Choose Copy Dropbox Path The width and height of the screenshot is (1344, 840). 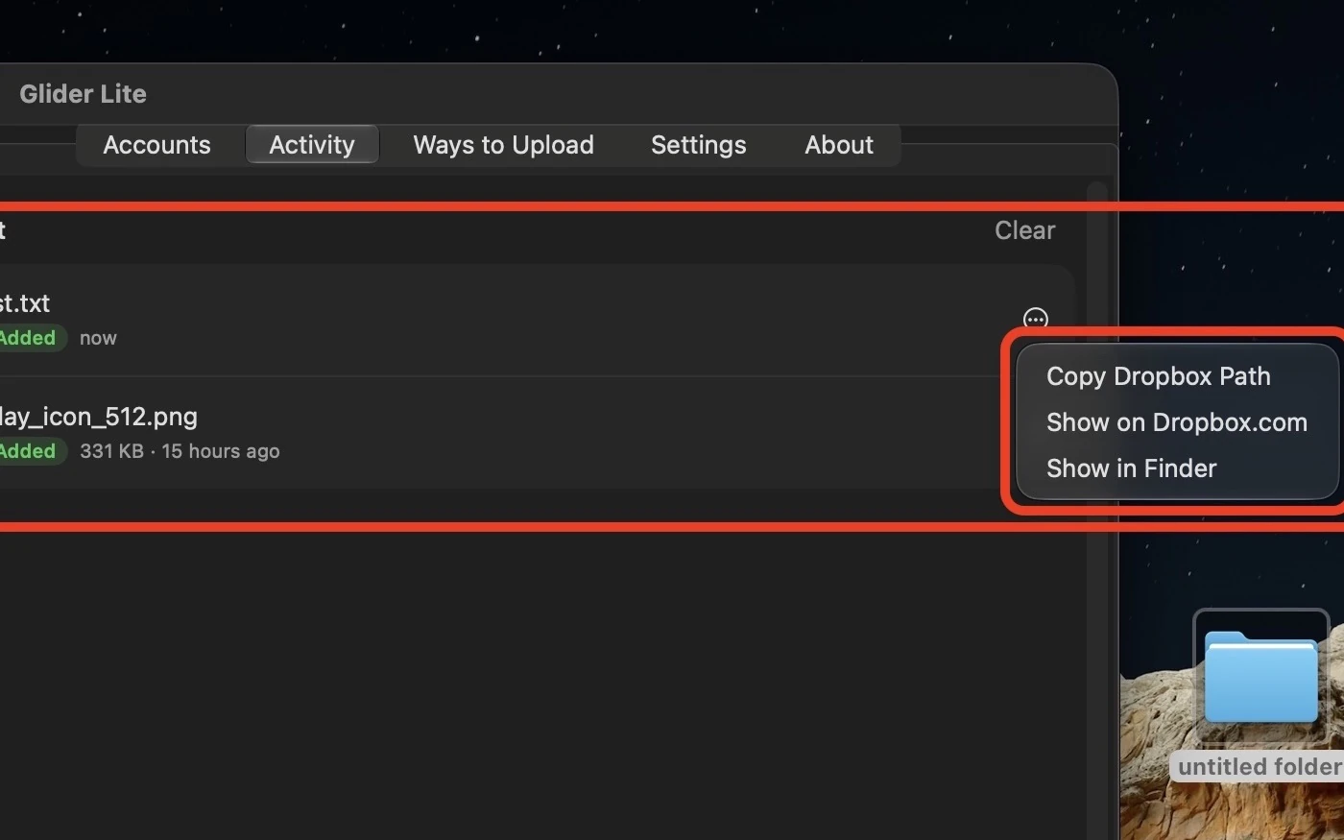[x=1159, y=376]
